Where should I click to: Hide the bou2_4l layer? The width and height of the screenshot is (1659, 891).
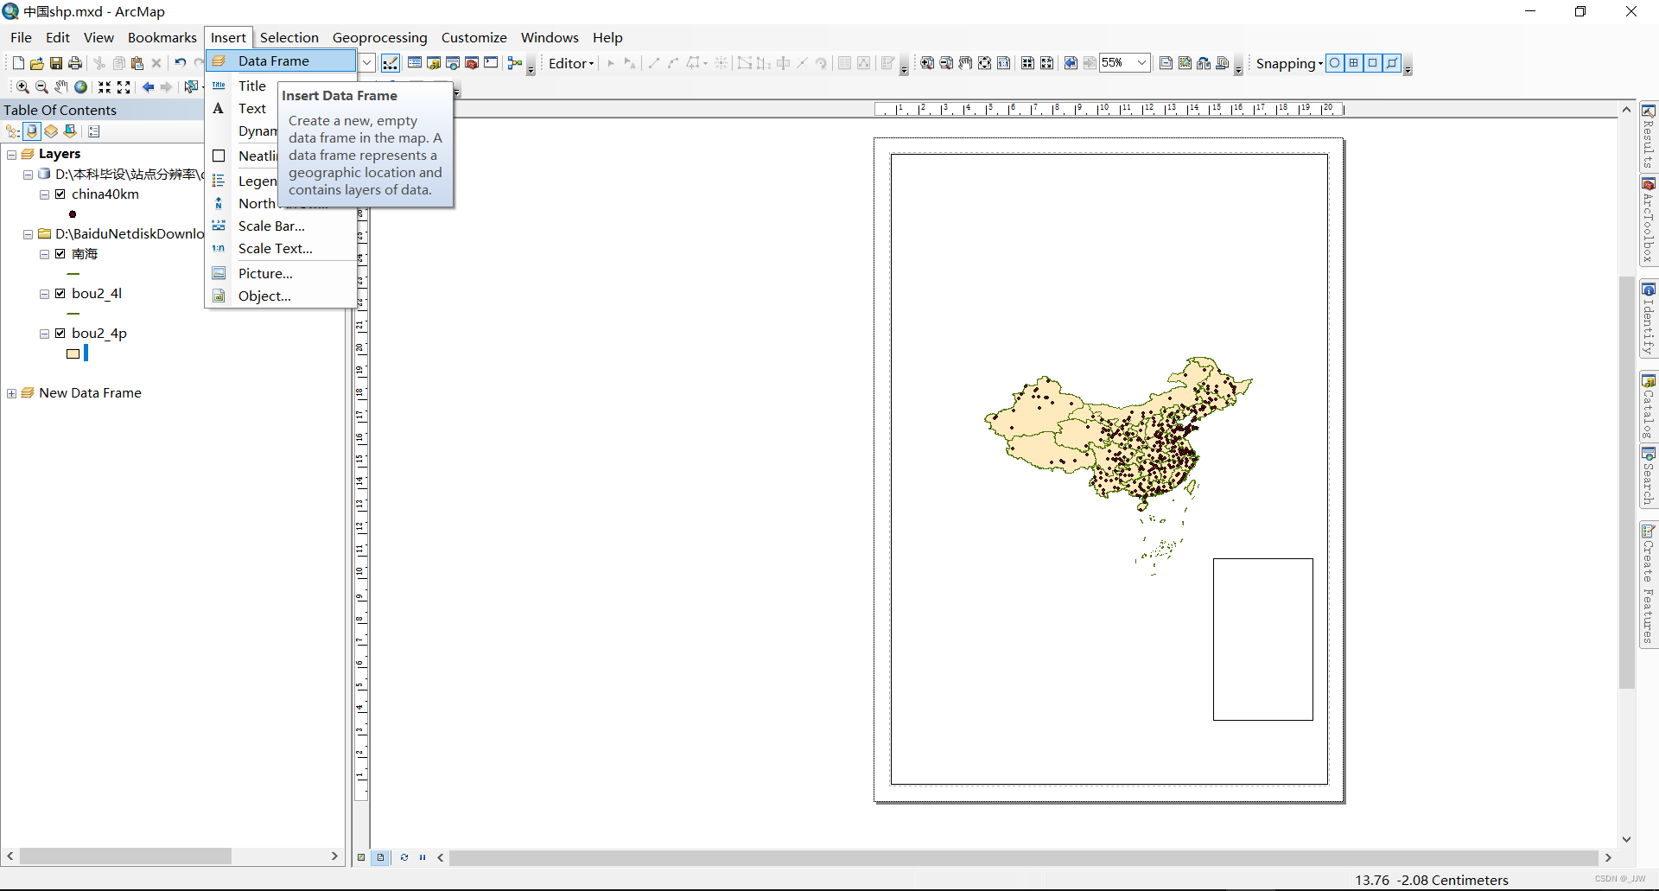[x=60, y=293]
